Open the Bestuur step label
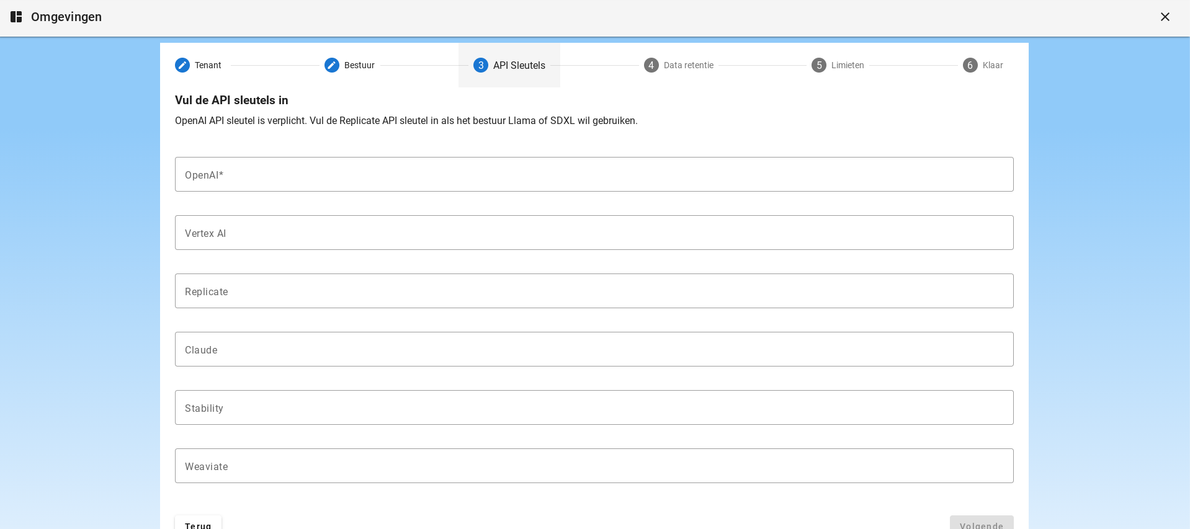This screenshot has height=529, width=1190. [359, 65]
